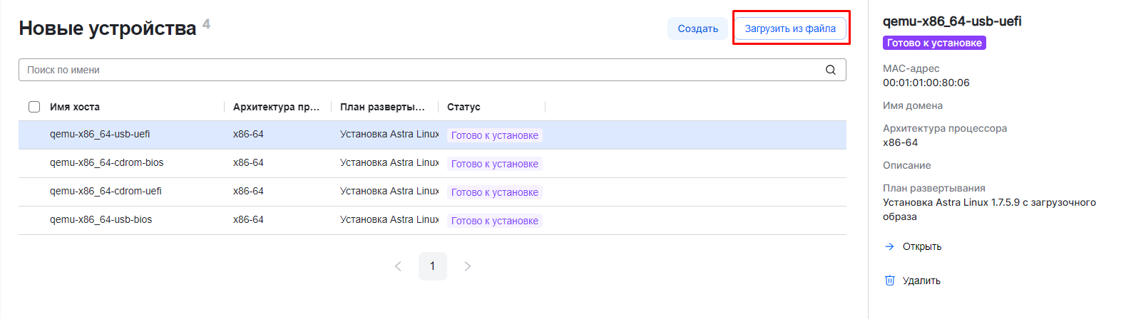Click the Архитектура пр... column header
The width and height of the screenshot is (1121, 319).
click(276, 107)
